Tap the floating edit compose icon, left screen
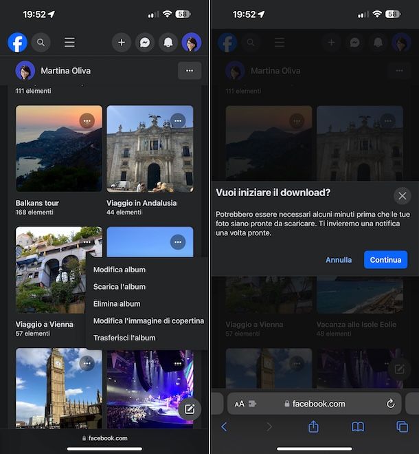The image size is (419, 454). (x=190, y=409)
